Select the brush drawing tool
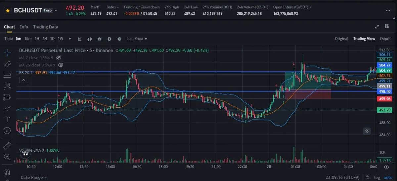 7,108
